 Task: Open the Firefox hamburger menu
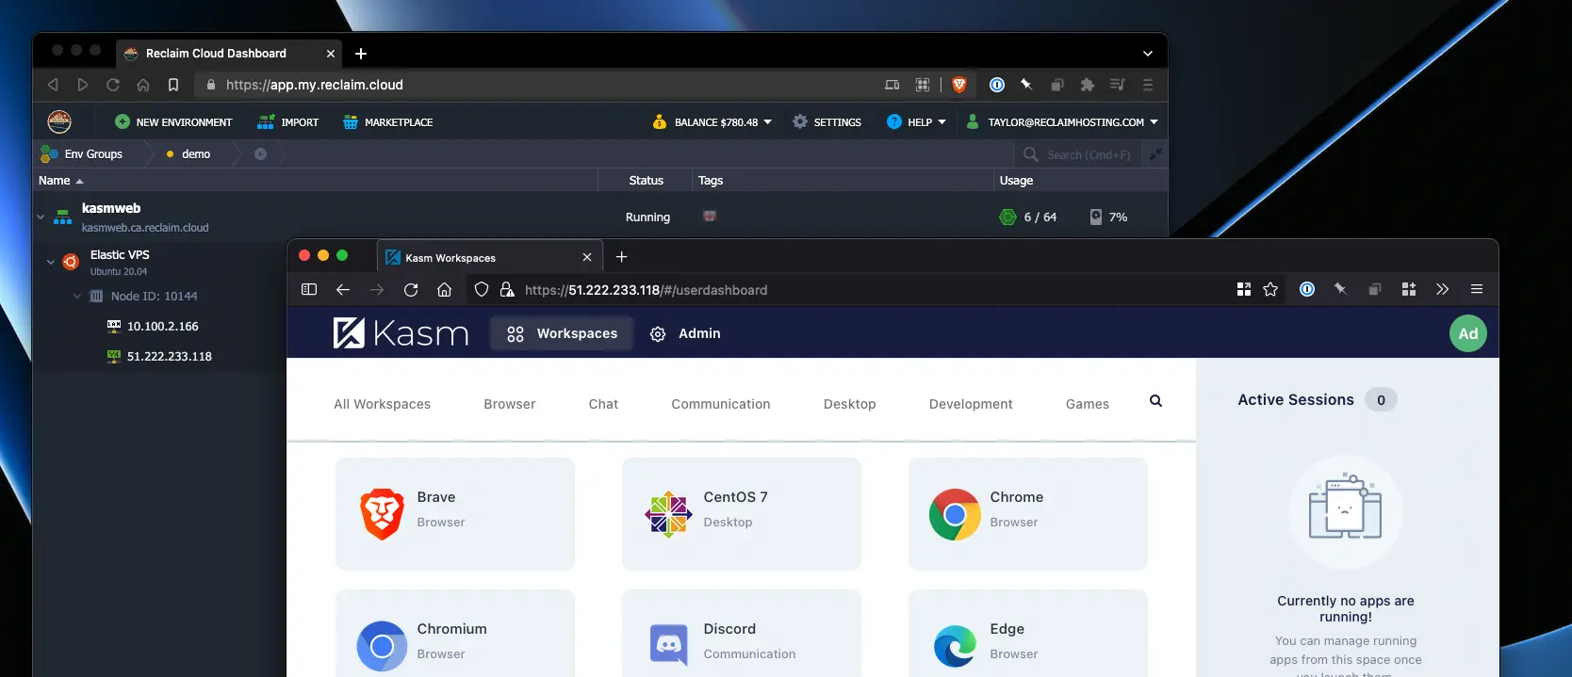pyautogui.click(x=1477, y=289)
